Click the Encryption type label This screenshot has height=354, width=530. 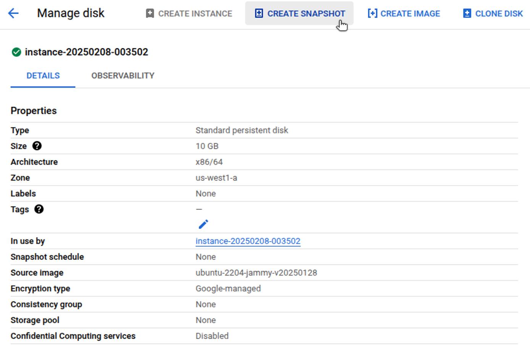40,289
